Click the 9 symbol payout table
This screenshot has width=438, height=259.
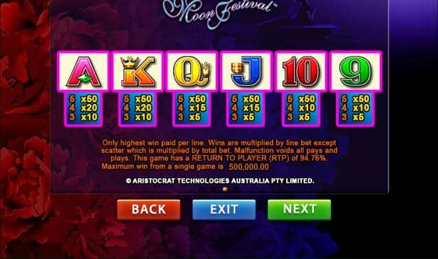pos(355,109)
